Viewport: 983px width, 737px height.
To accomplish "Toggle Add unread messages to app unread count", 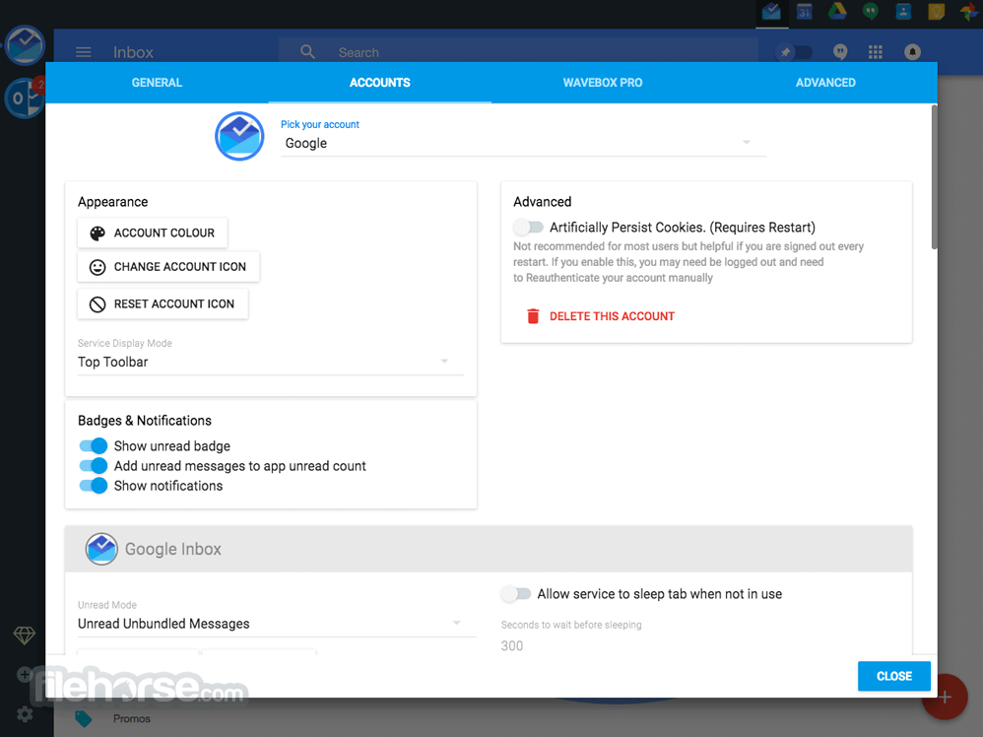I will tap(93, 466).
